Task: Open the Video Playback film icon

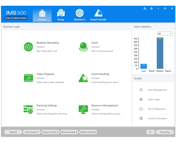Action: point(29,78)
